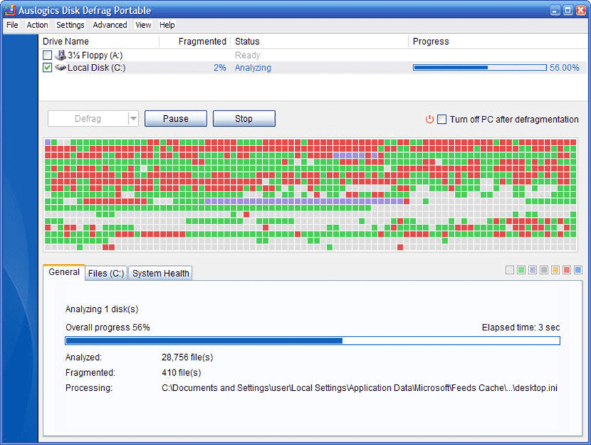Image resolution: width=591 pixels, height=445 pixels.
Task: Switch to the Files (C:) tab
Action: click(x=105, y=273)
